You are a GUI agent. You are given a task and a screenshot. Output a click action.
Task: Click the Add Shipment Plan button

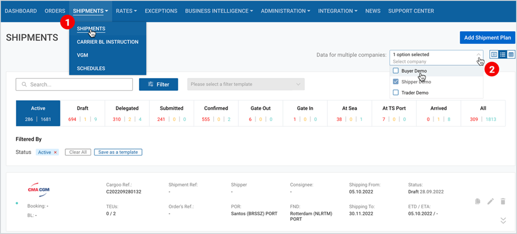pyautogui.click(x=488, y=37)
